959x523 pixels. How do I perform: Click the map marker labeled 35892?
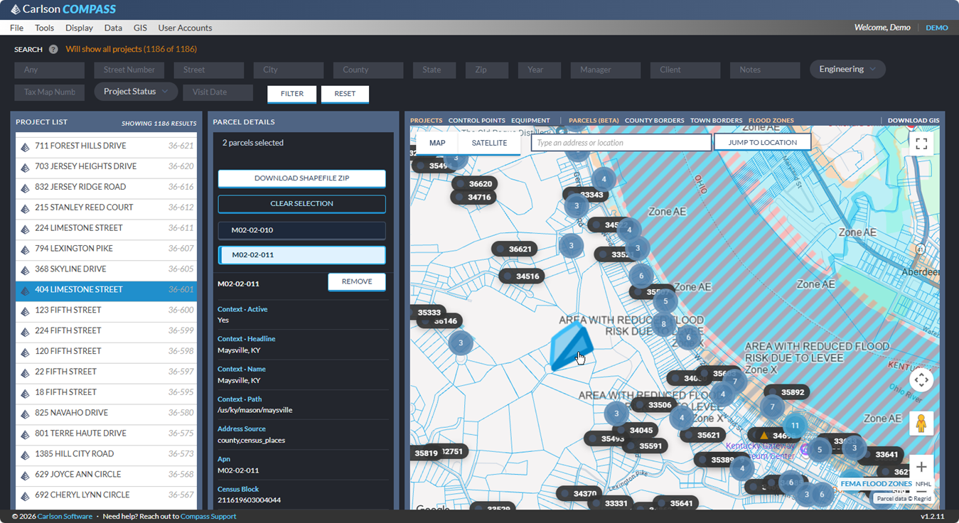[x=786, y=392]
